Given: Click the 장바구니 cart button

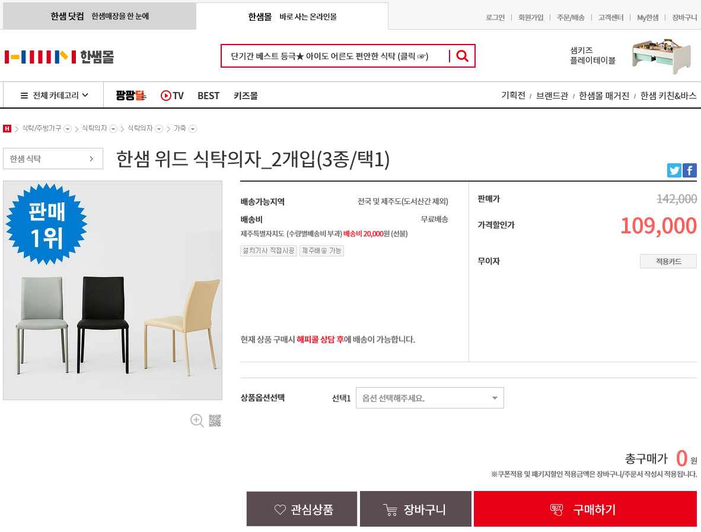Looking at the screenshot, I should [x=416, y=509].
